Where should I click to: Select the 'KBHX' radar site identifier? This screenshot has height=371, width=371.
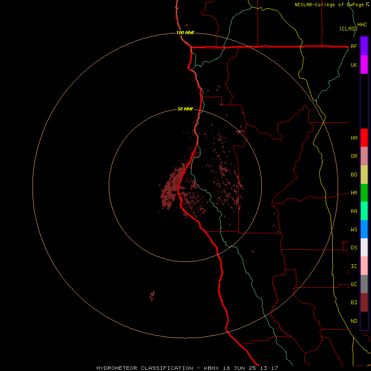click(x=211, y=368)
